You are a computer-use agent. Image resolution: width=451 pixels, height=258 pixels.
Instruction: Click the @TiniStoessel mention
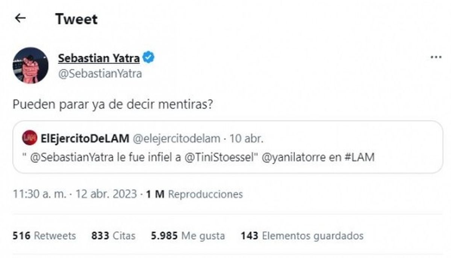218,157
